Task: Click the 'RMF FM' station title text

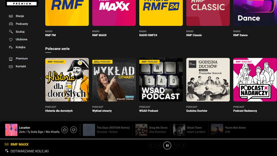Action: (x=50, y=35)
